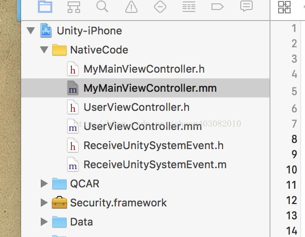Expand the QCAR folder
This screenshot has height=237, width=305.
point(44,183)
